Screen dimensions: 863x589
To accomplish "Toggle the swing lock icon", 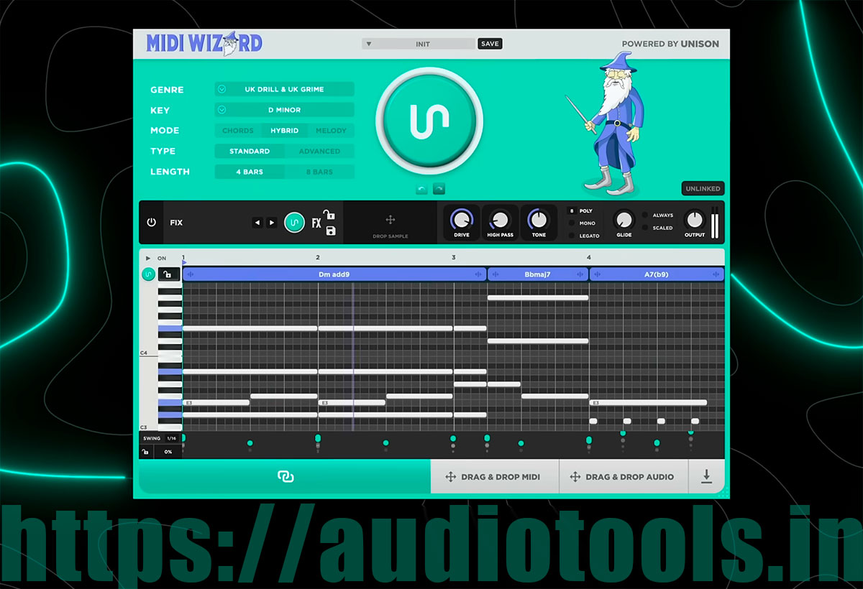I will 146,452.
